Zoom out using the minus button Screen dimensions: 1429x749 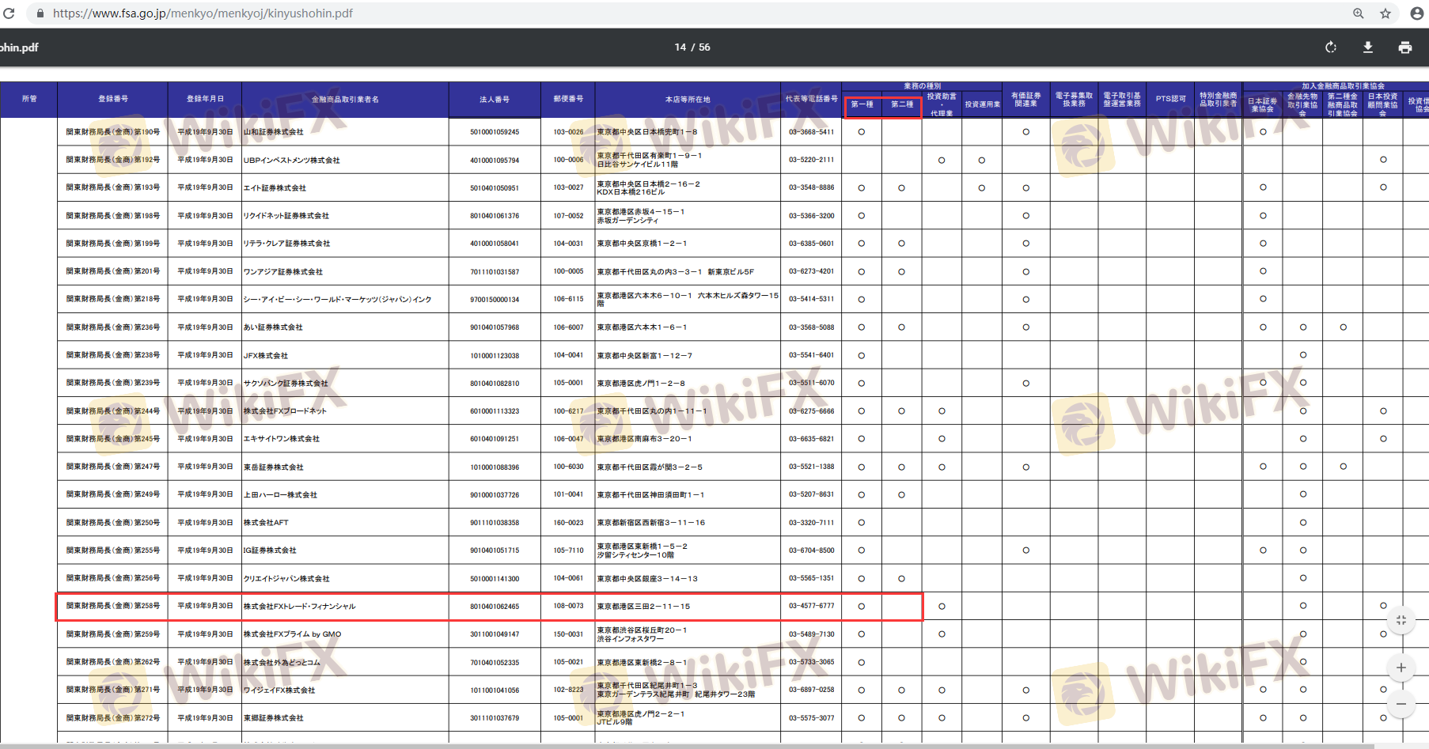coord(1401,704)
